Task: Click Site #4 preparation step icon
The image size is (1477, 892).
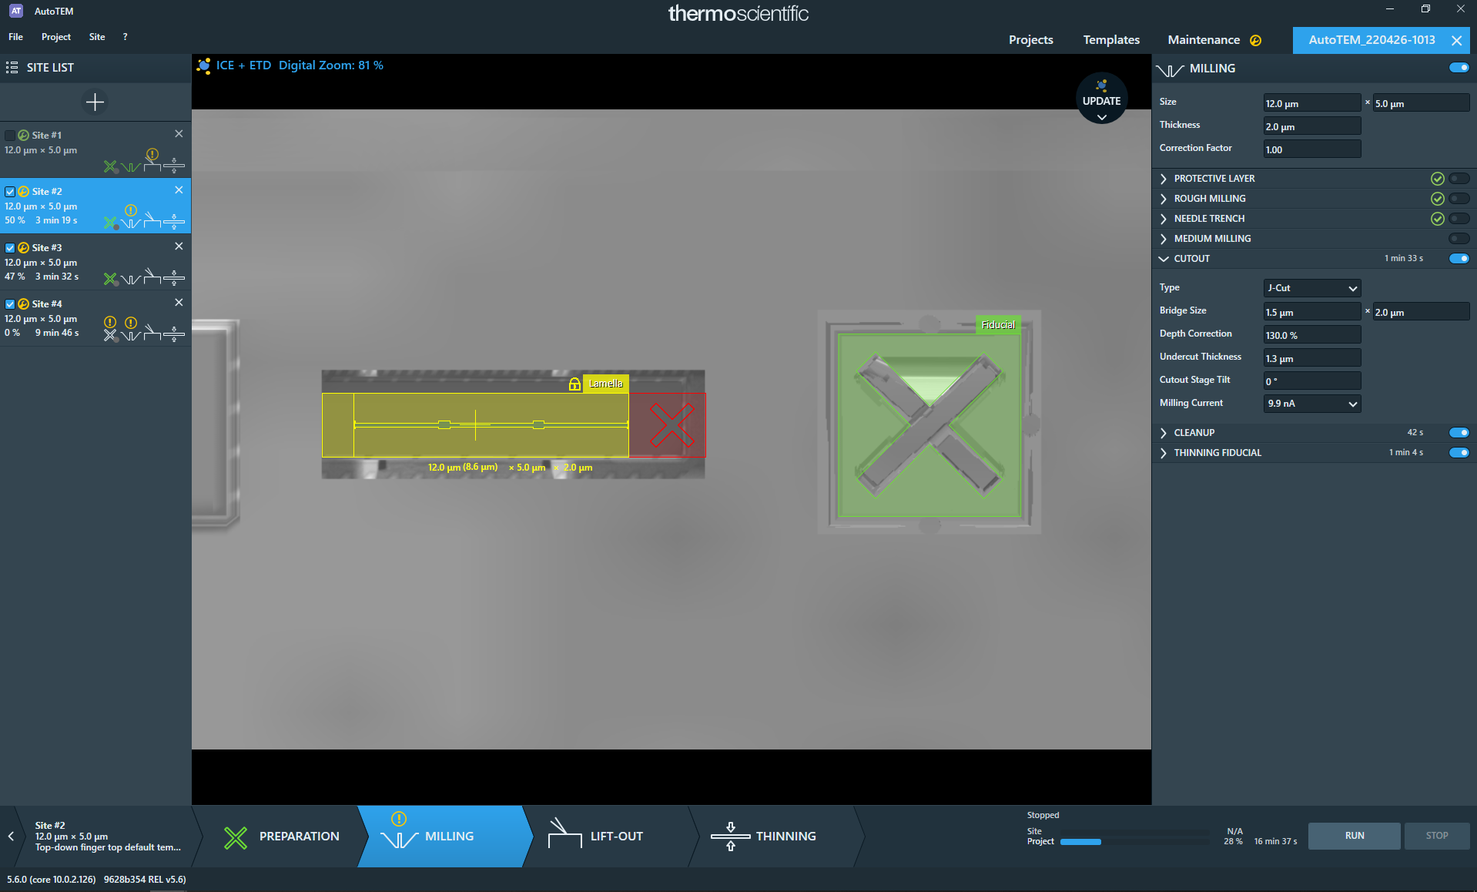Action: (x=111, y=334)
